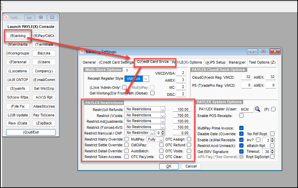Image resolution: width=298 pixels, height=188 pixels.
Task: Uncheck Disable Date (O)verride
Action: tap(241, 134)
